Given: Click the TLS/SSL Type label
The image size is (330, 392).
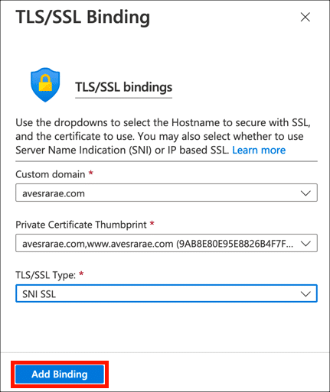Looking at the screenshot, I should [x=46, y=275].
